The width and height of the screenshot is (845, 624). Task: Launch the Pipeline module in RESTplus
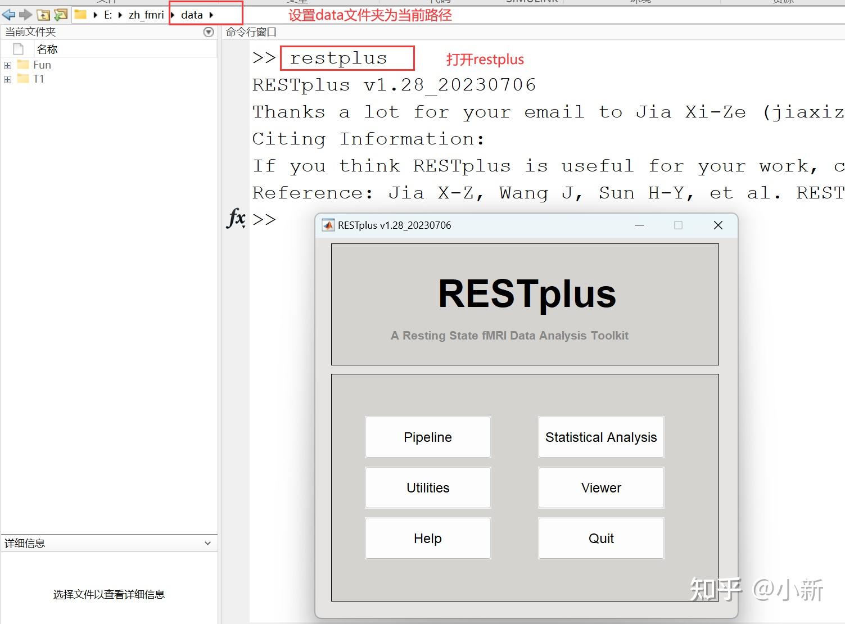coord(427,437)
